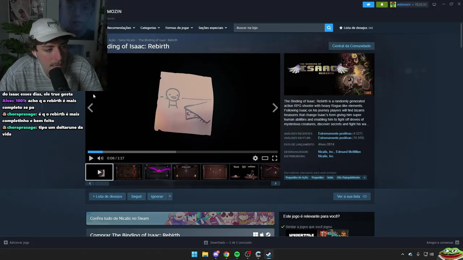Open Roguelike de Ação tag
This screenshot has height=260, width=463.
point(297,177)
